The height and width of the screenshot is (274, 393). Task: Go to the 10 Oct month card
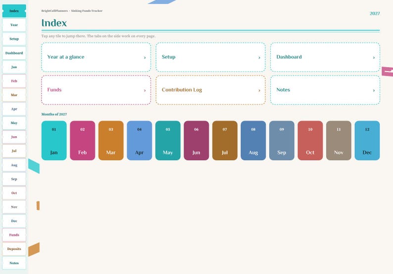pos(310,141)
